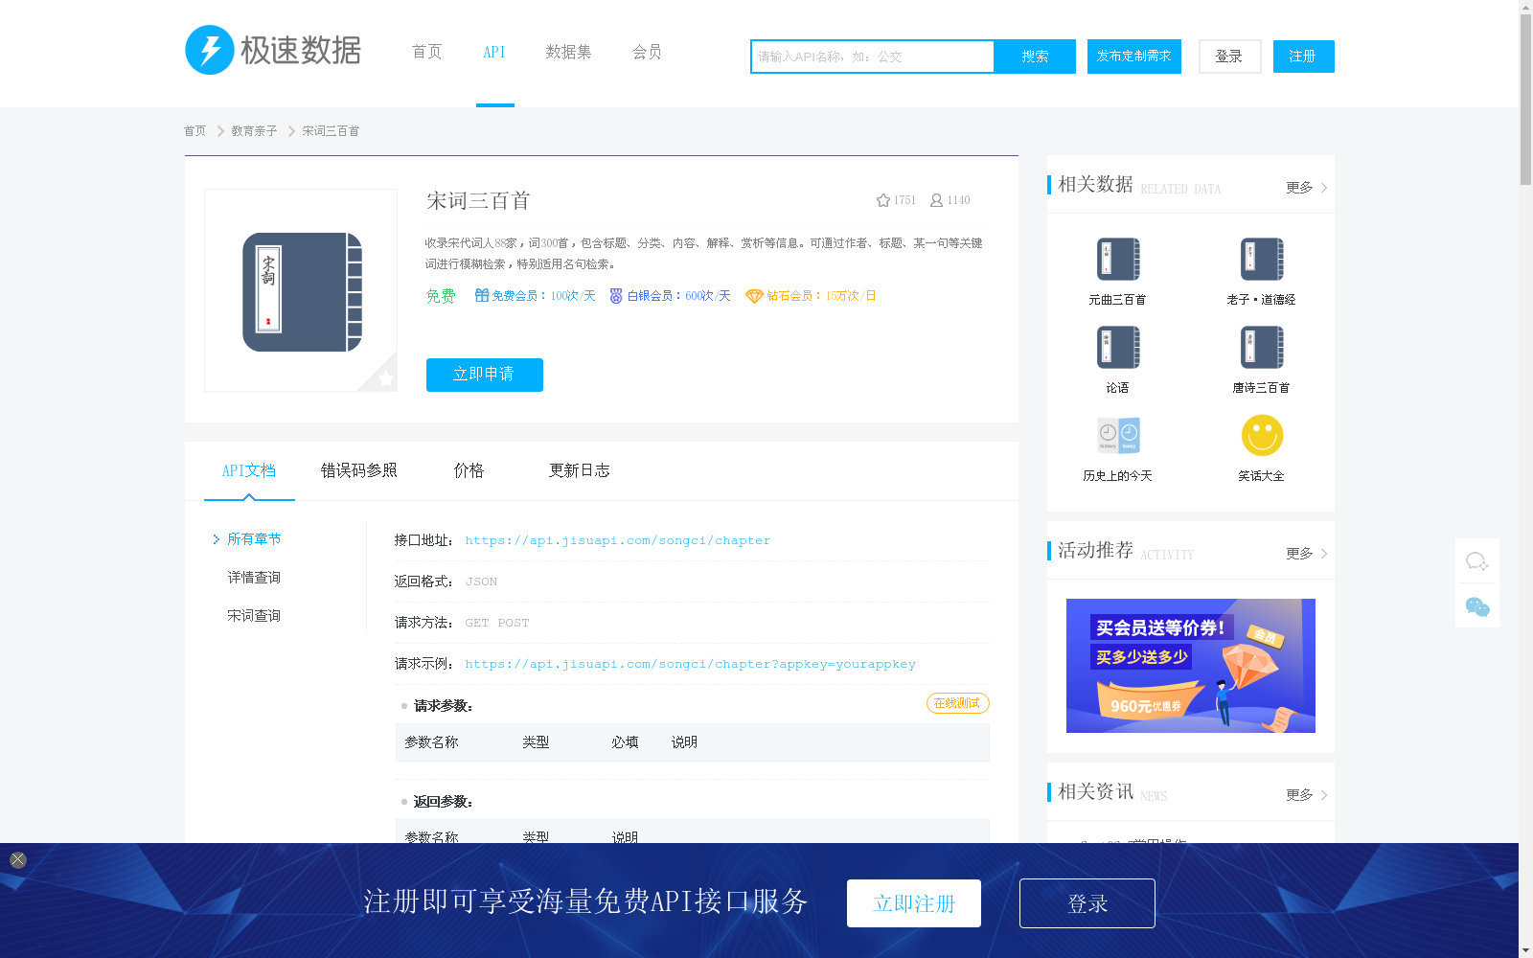Click 立即申请 button
The width and height of the screenshot is (1533, 958).
click(x=485, y=375)
